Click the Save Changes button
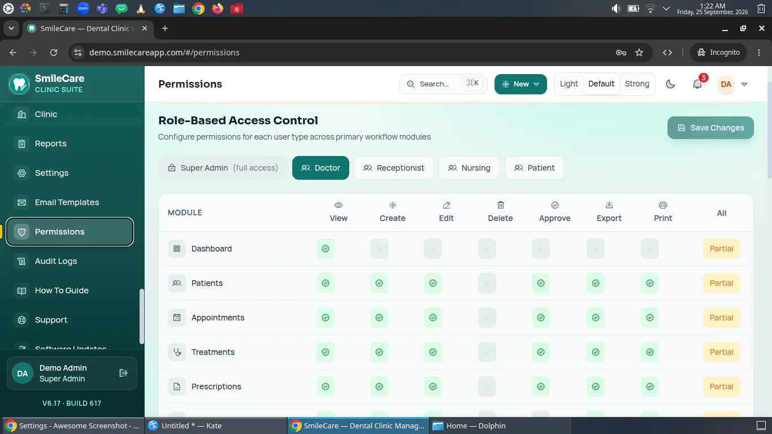This screenshot has height=434, width=772. click(x=710, y=128)
